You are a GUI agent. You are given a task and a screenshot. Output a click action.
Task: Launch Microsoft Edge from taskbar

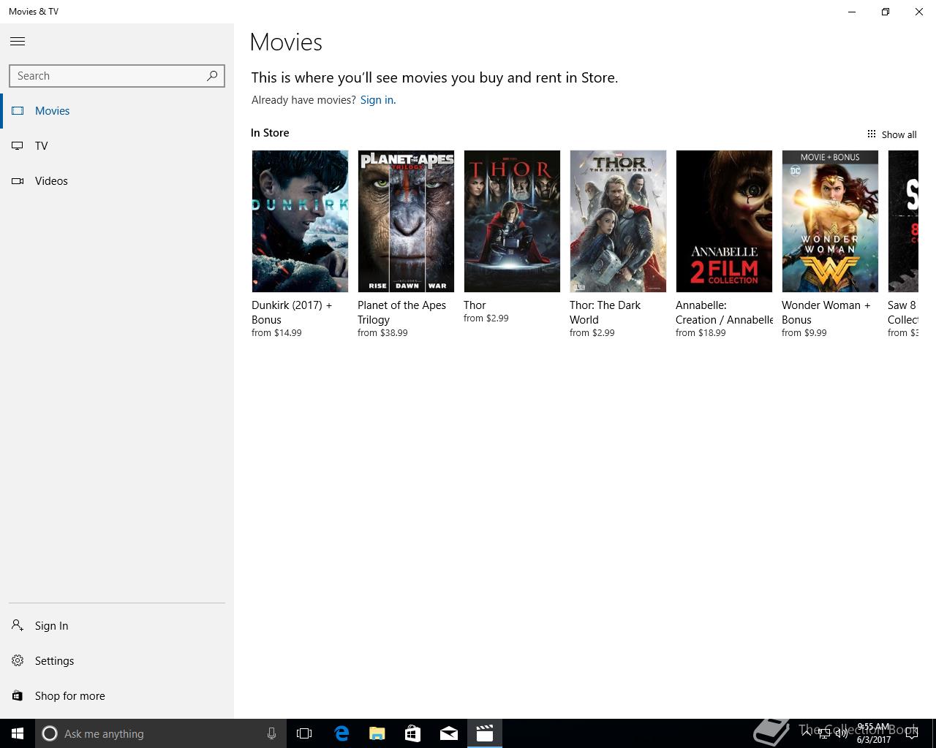pos(341,733)
